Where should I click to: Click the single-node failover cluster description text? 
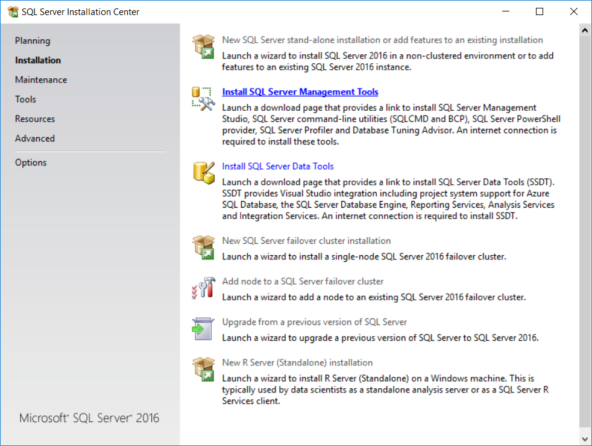click(x=364, y=257)
